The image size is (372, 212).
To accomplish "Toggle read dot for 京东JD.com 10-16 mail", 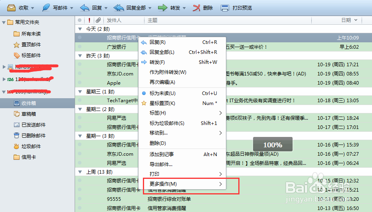I will 80,154.
